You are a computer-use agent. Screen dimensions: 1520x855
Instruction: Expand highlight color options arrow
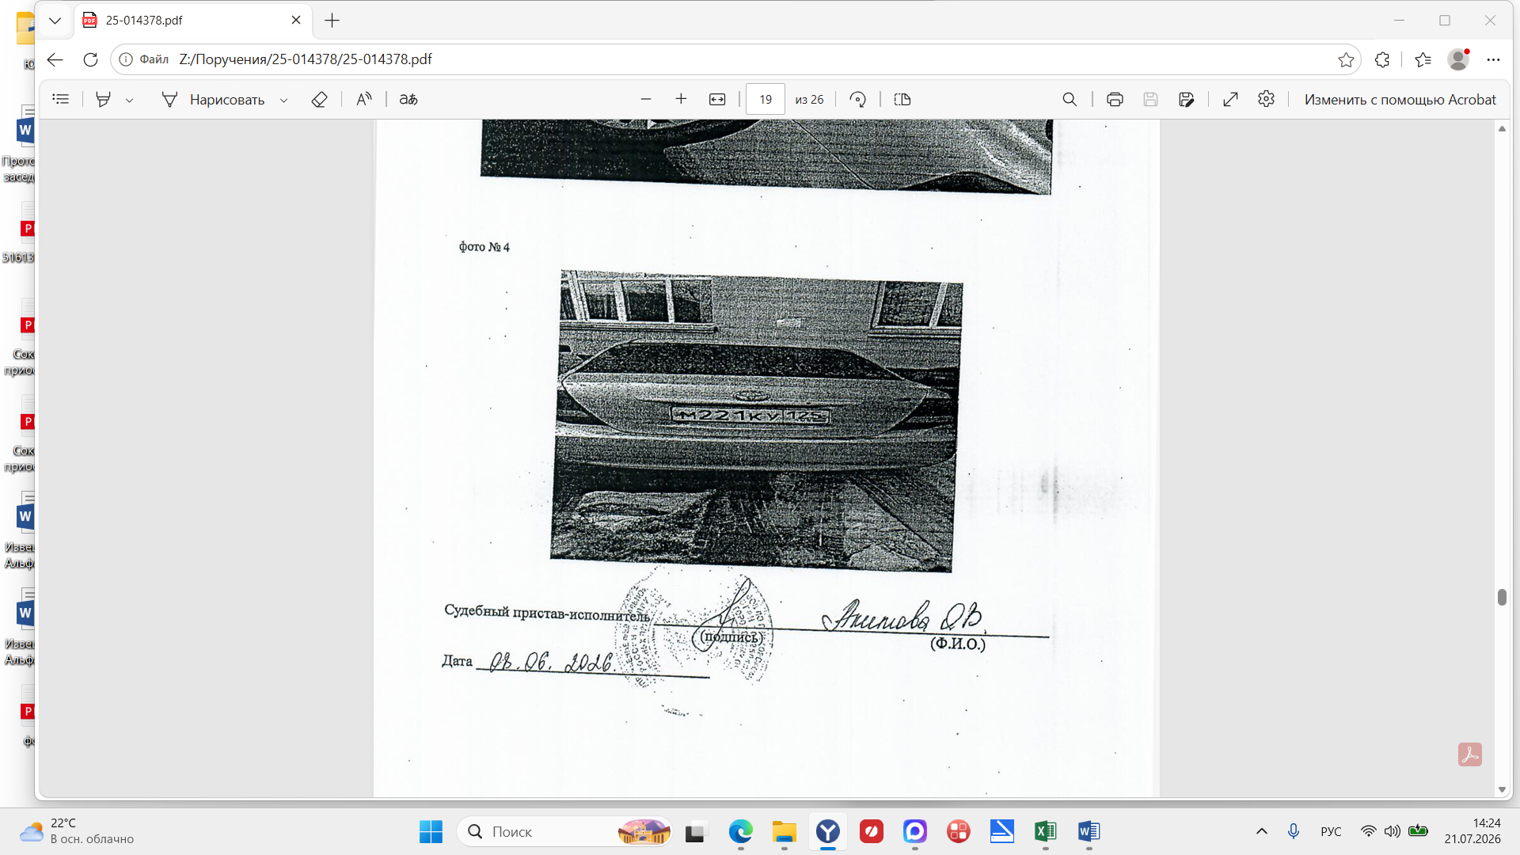click(129, 100)
